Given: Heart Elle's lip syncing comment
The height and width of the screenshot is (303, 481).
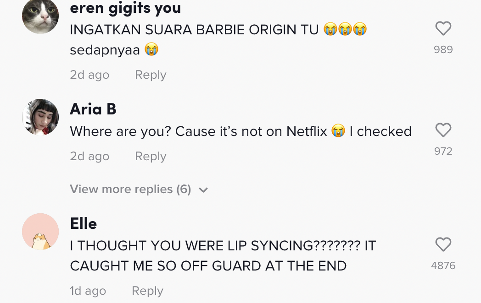Looking at the screenshot, I should click(x=443, y=245).
